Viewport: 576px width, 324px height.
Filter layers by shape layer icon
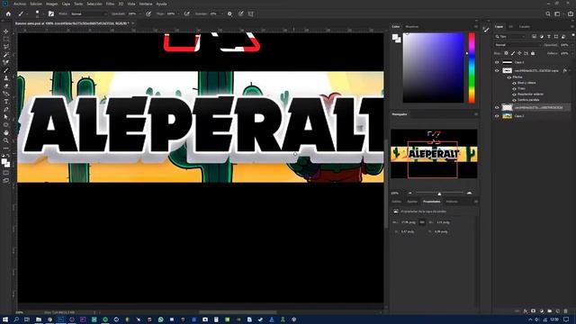(x=556, y=36)
